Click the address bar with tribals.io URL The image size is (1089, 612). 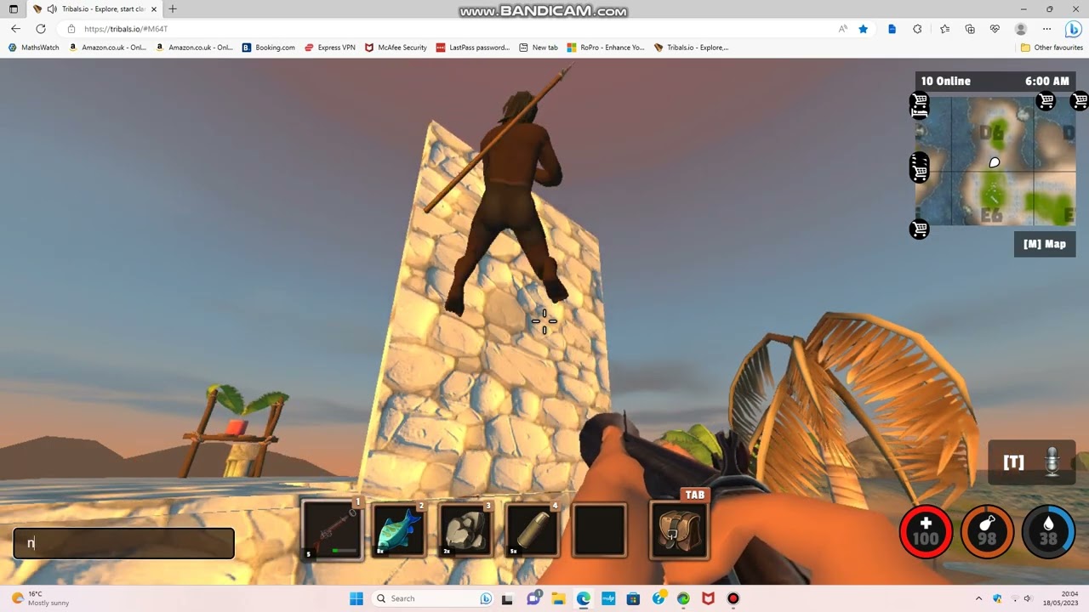[x=442, y=29]
